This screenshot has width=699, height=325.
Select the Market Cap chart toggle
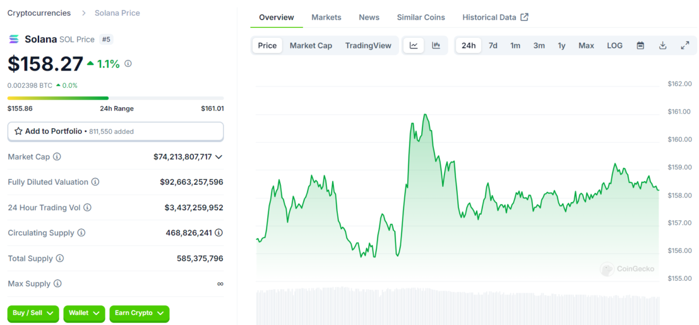click(x=311, y=45)
